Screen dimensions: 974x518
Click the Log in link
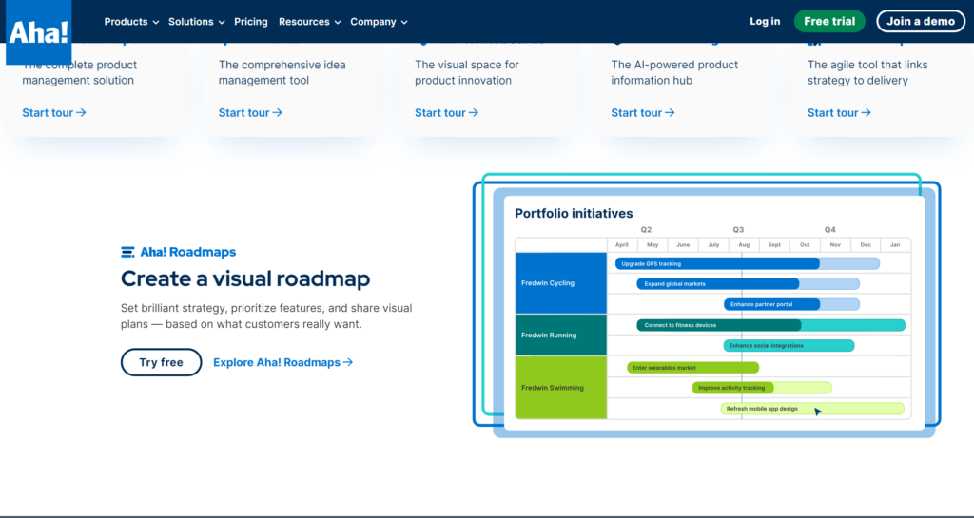(x=764, y=22)
